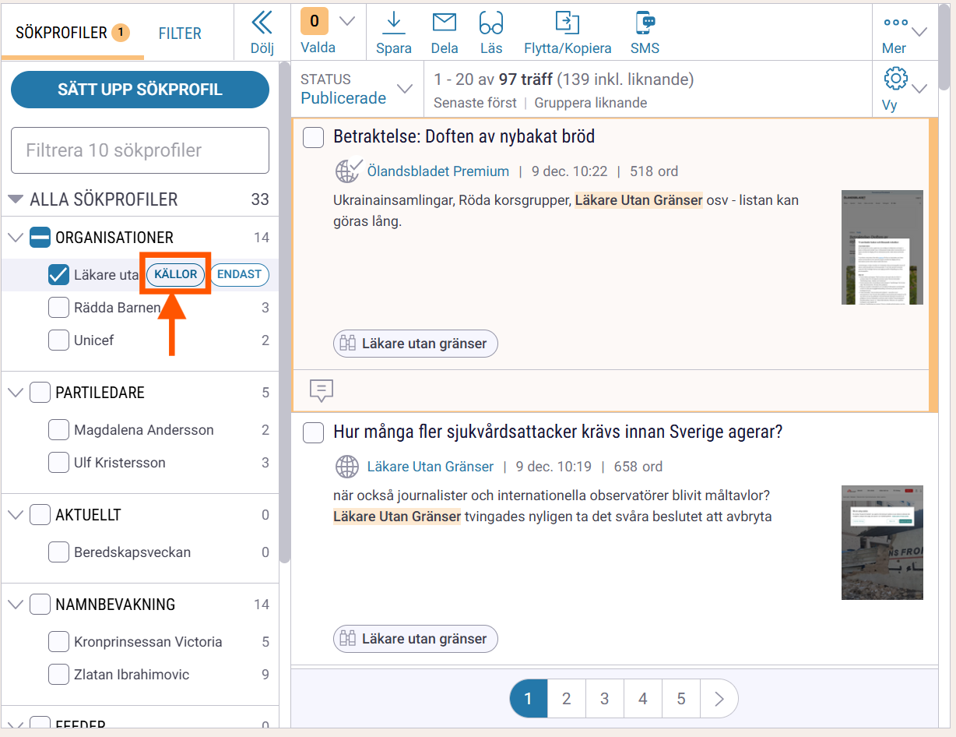Image resolution: width=956 pixels, height=737 pixels.
Task: Collapse the AKTUELLT group chevron
Action: coord(16,515)
